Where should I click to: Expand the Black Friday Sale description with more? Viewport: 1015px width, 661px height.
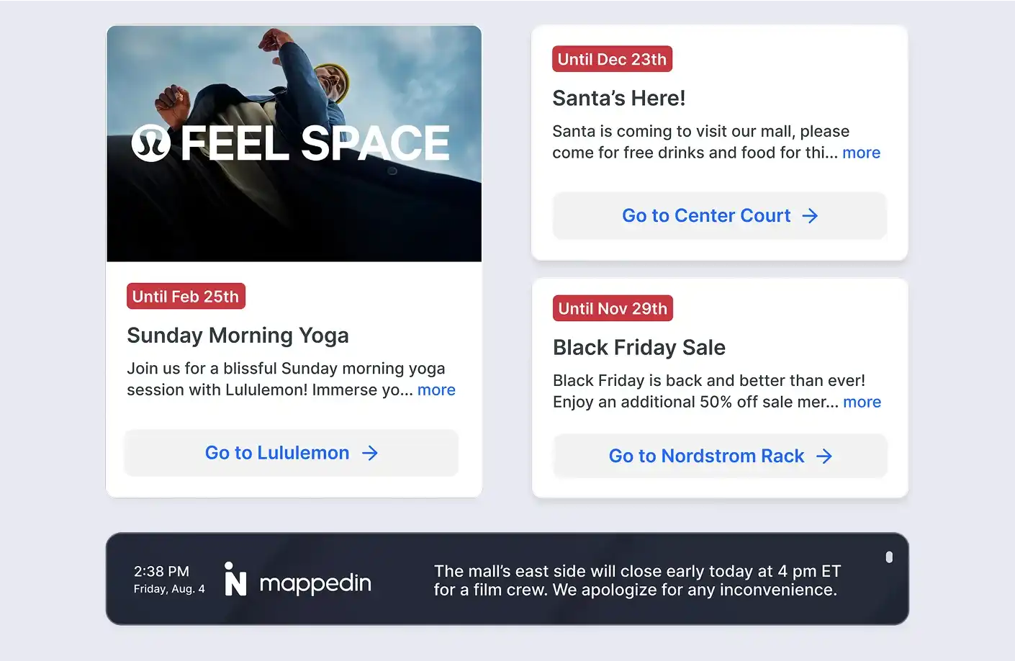tap(862, 403)
